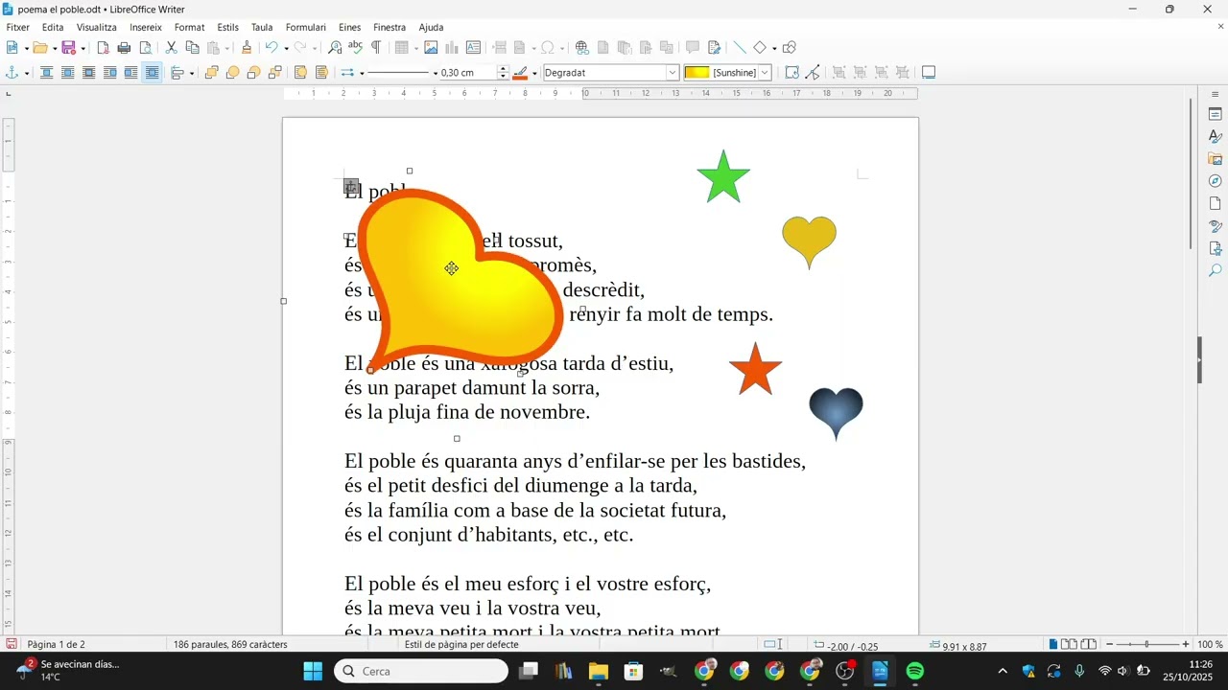Open the Estils menu
Image resolution: width=1228 pixels, height=690 pixels.
coord(228,28)
